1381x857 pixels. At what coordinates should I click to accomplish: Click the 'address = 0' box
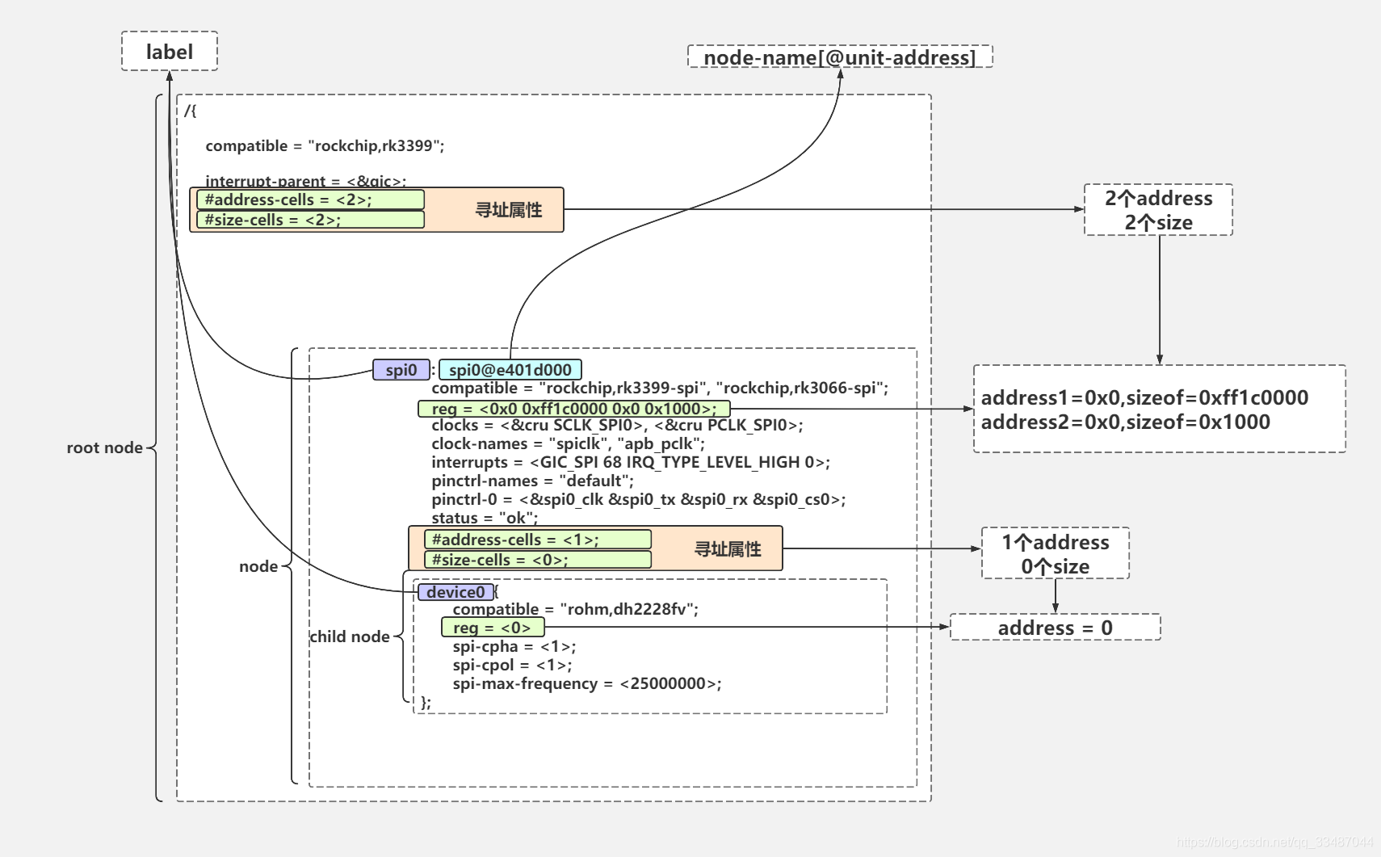pos(1056,628)
